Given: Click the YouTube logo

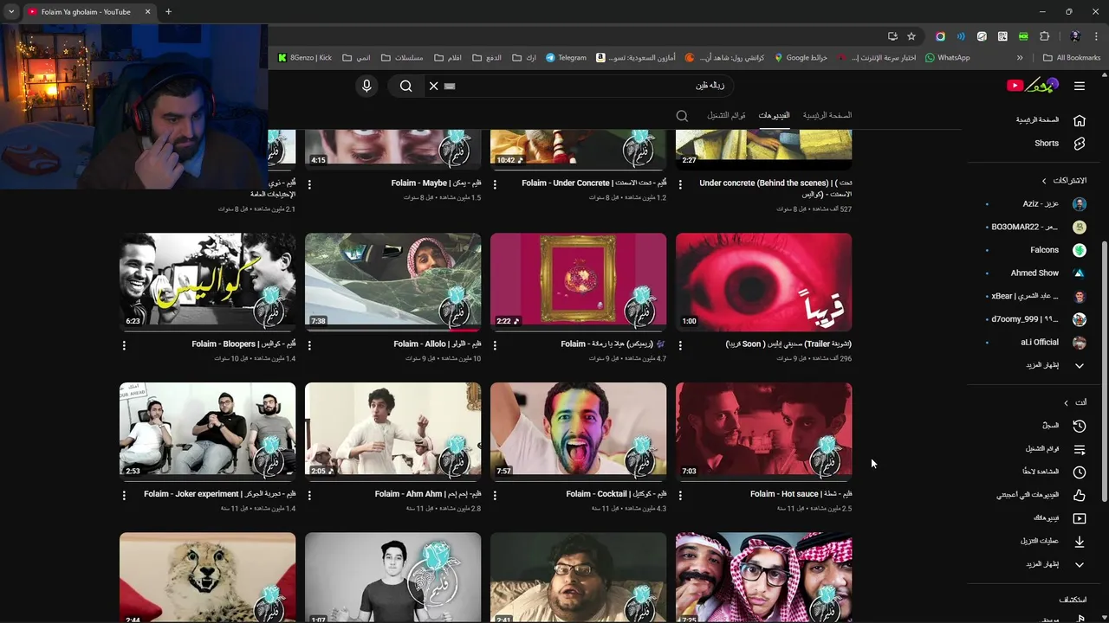Looking at the screenshot, I should point(1032,85).
